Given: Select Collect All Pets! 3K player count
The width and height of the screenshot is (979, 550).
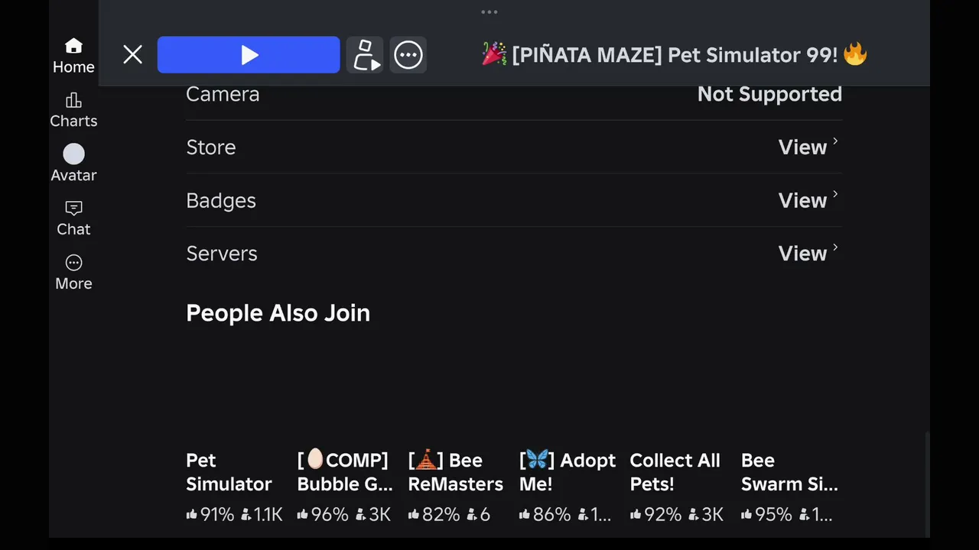Looking at the screenshot, I should click(706, 515).
